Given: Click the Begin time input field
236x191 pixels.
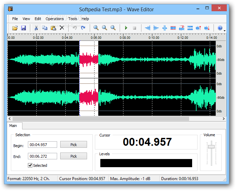Looking at the screenshot, I should pyautogui.click(x=43, y=145).
